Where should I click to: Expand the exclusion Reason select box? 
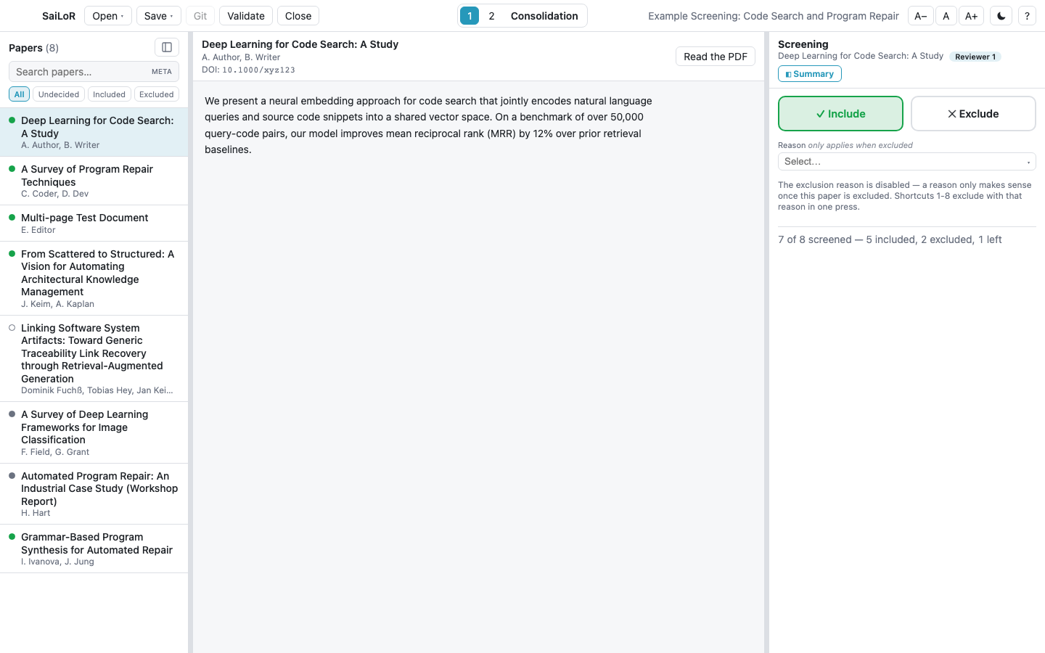(x=906, y=162)
